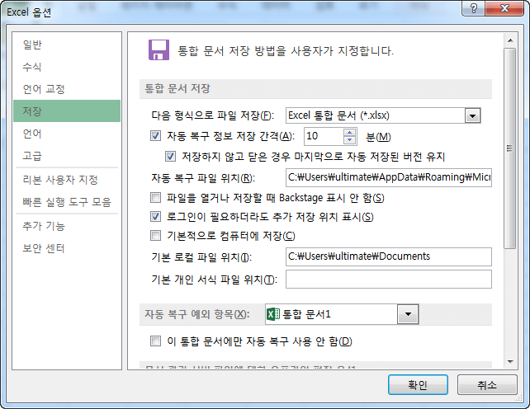This screenshot has width=530, height=409.
Task: Click the auto-recover interval number field
Action: coord(324,136)
